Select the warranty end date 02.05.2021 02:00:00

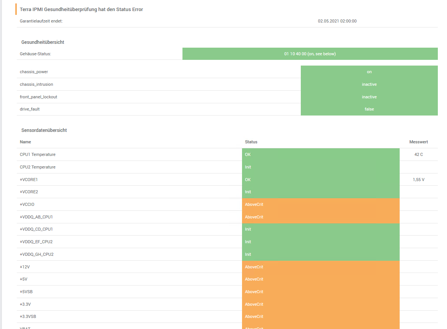point(337,21)
